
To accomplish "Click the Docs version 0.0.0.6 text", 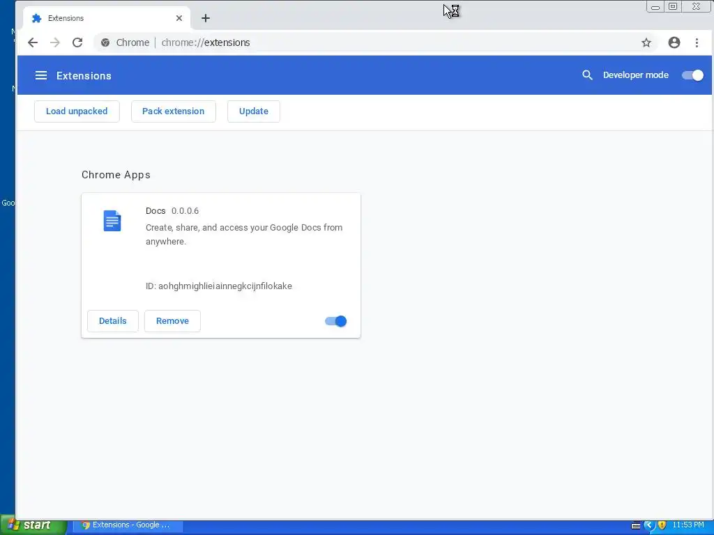I will tap(185, 211).
